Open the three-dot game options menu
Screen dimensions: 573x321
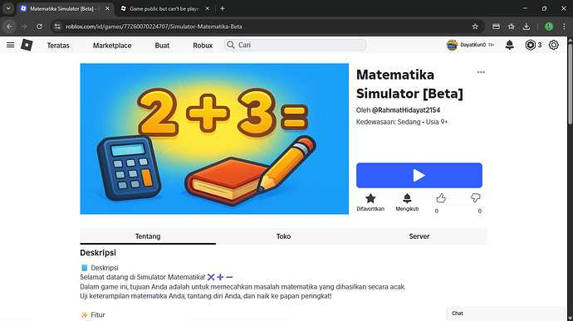481,72
